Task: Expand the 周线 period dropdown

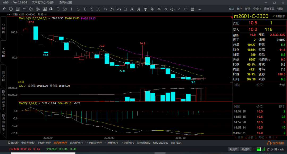Action: pos(42,14)
